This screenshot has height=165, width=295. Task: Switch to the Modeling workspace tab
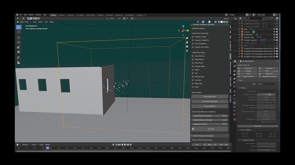coord(61,15)
